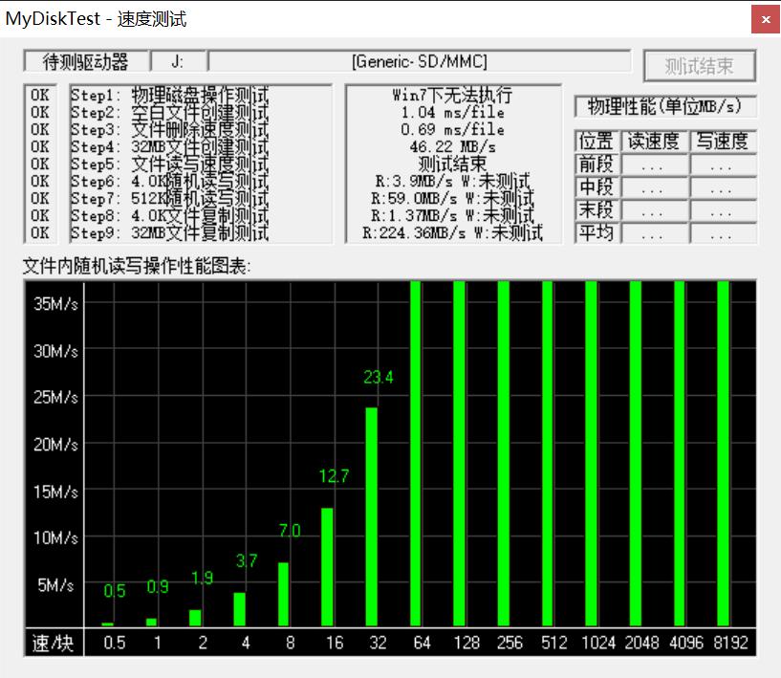Click the J: drive letter field
This screenshot has width=781, height=678.
tap(178, 62)
